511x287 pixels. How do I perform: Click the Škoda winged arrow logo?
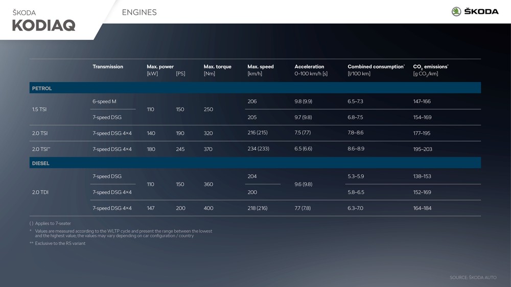click(x=456, y=12)
